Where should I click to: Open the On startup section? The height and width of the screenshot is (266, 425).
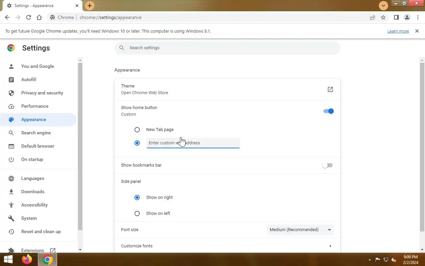coord(39,159)
